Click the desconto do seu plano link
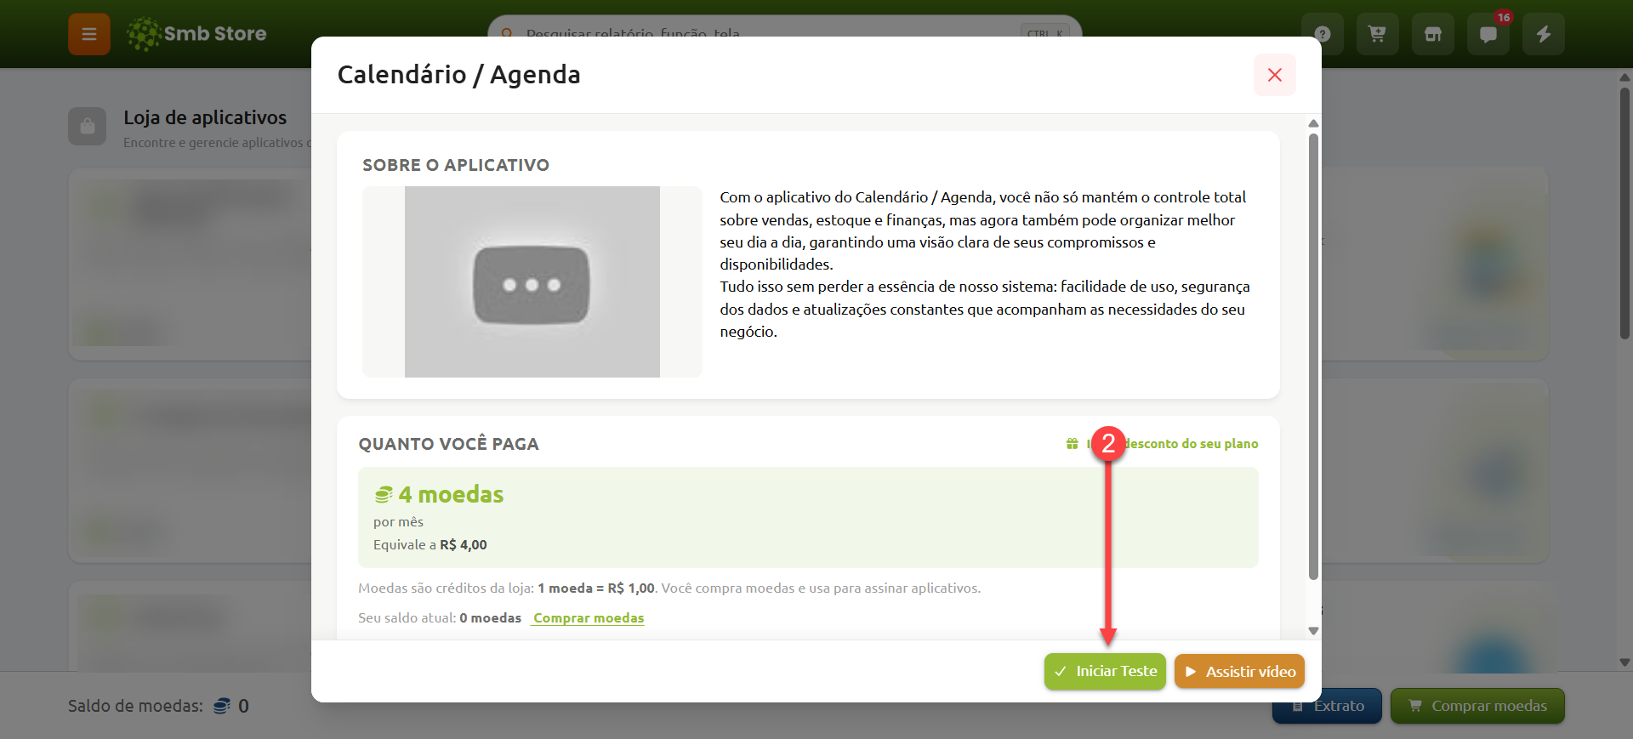Viewport: 1633px width, 739px height. (1174, 444)
